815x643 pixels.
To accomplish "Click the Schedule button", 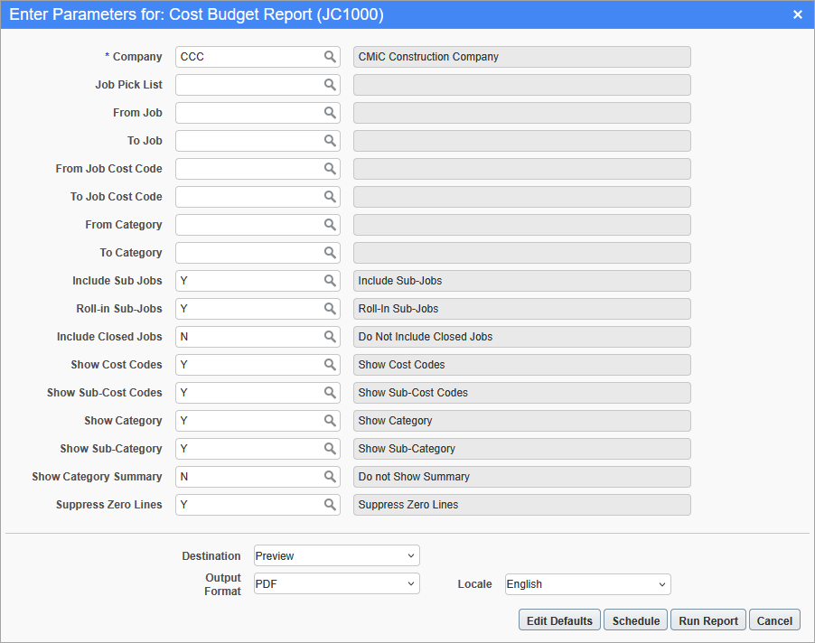I will click(635, 620).
